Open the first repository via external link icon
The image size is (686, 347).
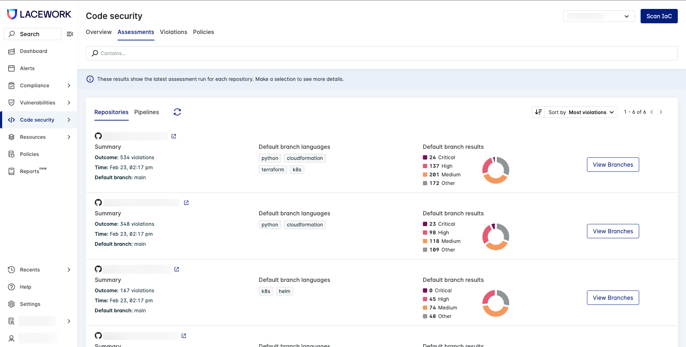click(174, 136)
